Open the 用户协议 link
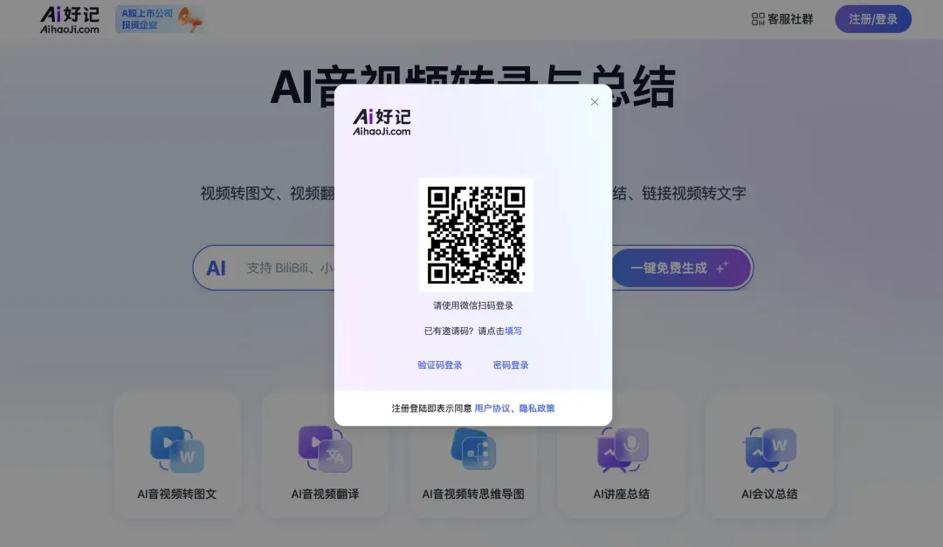The width and height of the screenshot is (943, 547). click(x=492, y=409)
